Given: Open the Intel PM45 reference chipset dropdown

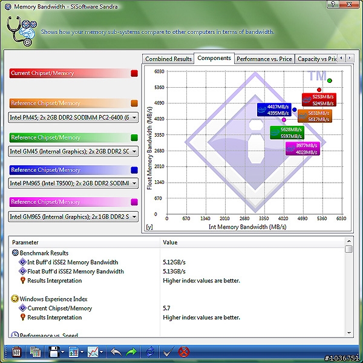Looking at the screenshot, I should [x=73, y=117].
